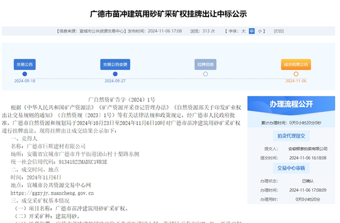Image resolution: width=340 pixels, height=223 pixels.
Task: Click the duration value 0天0小时20分
Action: pyautogui.click(x=308, y=199)
